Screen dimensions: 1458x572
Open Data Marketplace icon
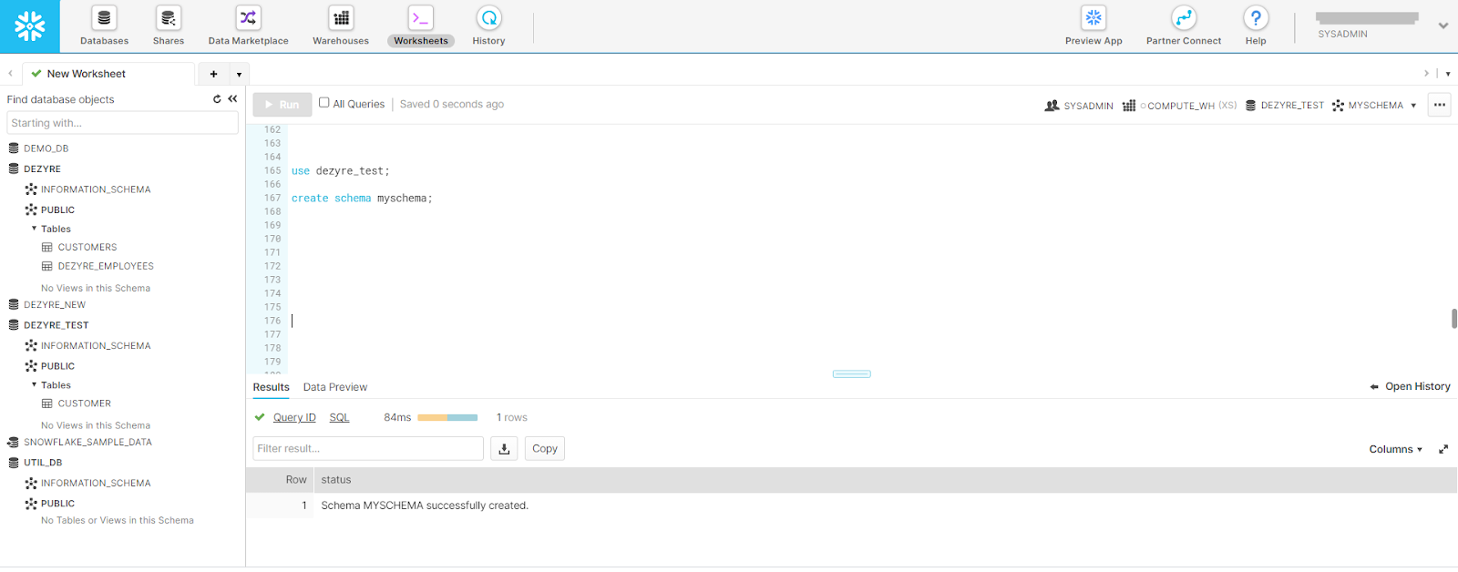point(248,19)
